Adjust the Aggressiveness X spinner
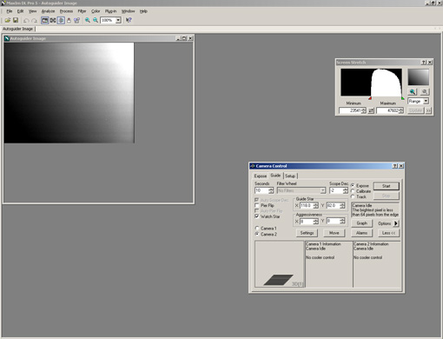Viewport: 443px width, 339px height. (x=316, y=222)
